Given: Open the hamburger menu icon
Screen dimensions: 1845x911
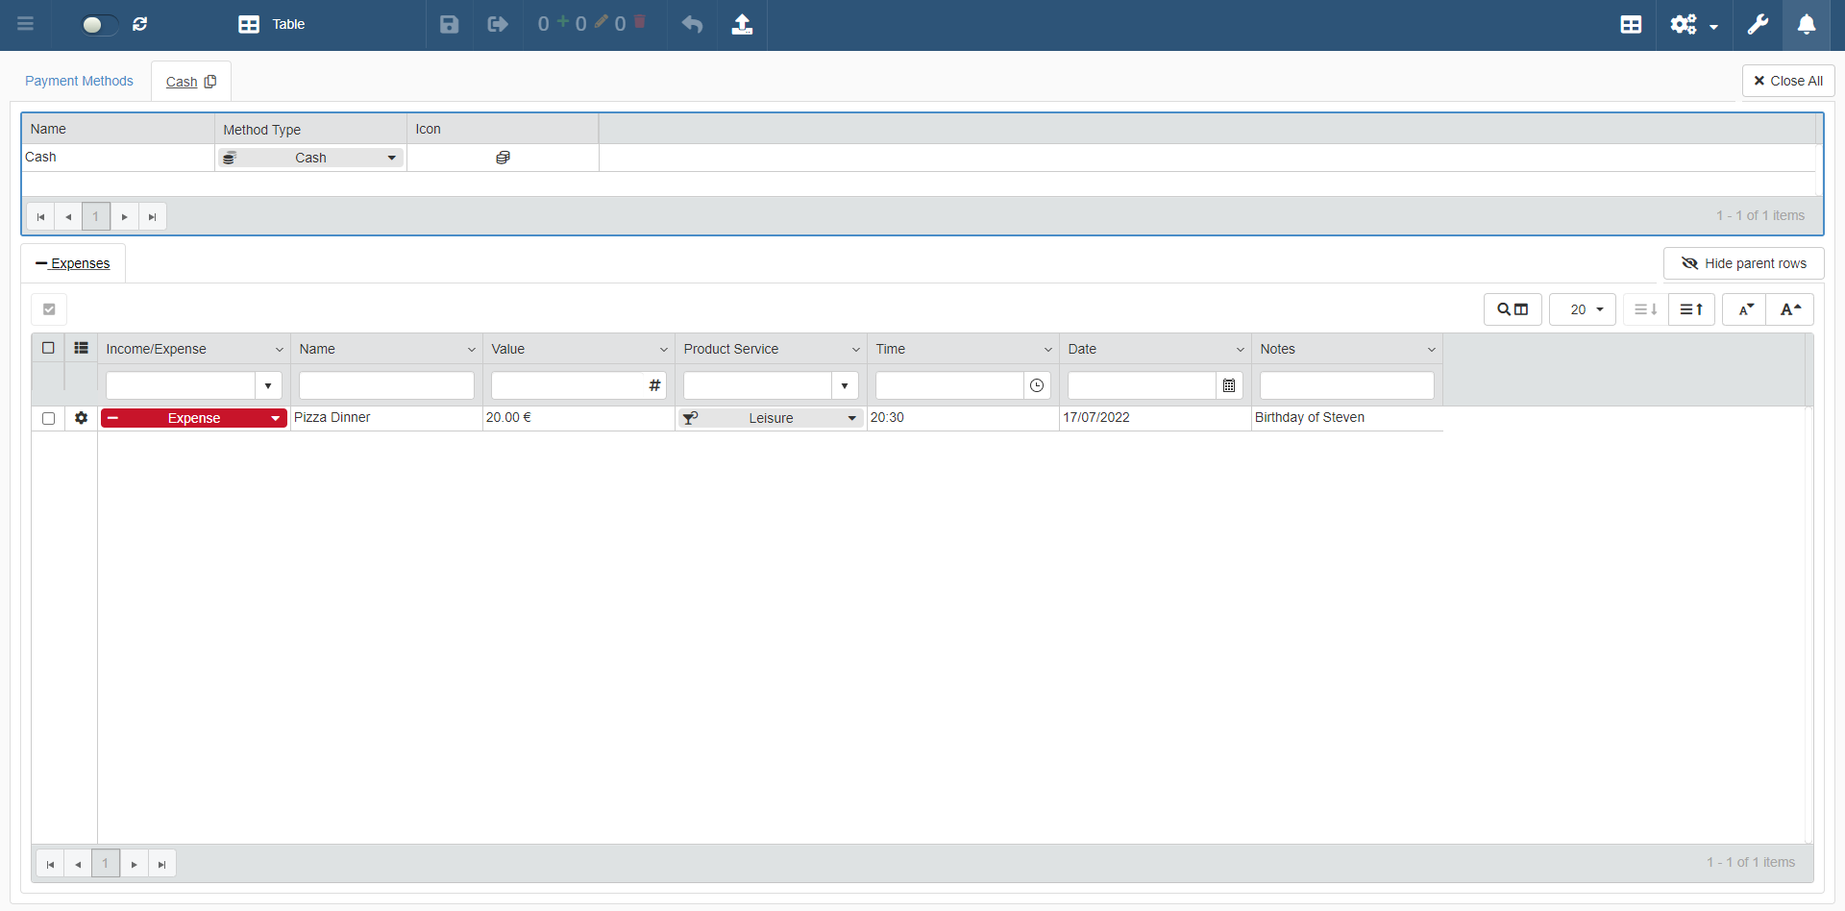Looking at the screenshot, I should coord(26,25).
